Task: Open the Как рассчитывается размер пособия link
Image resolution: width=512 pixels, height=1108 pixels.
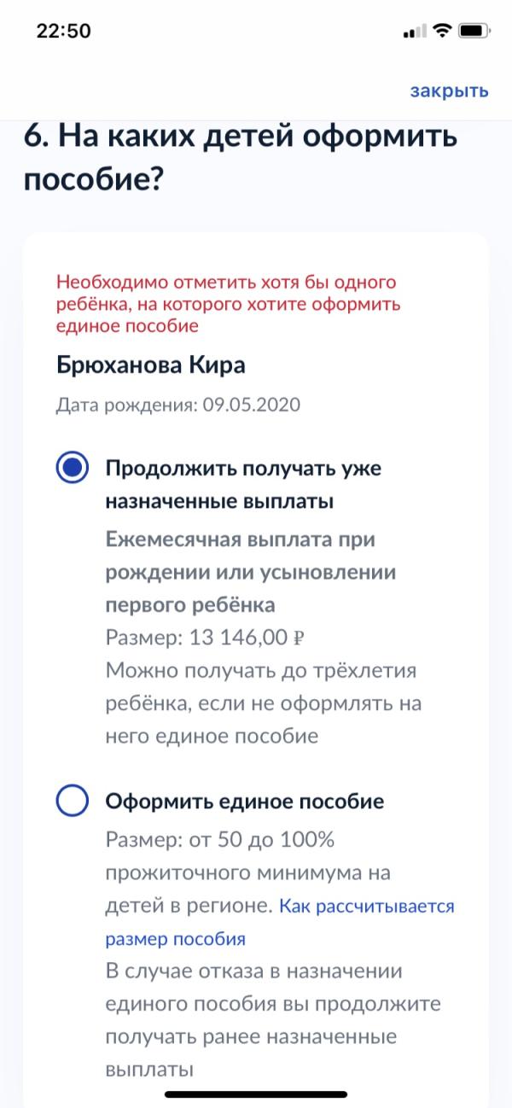Action: click(x=280, y=923)
